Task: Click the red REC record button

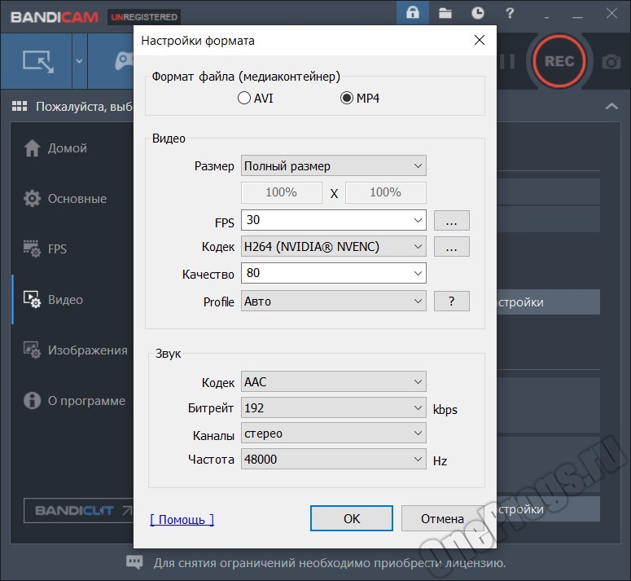Action: tap(559, 61)
